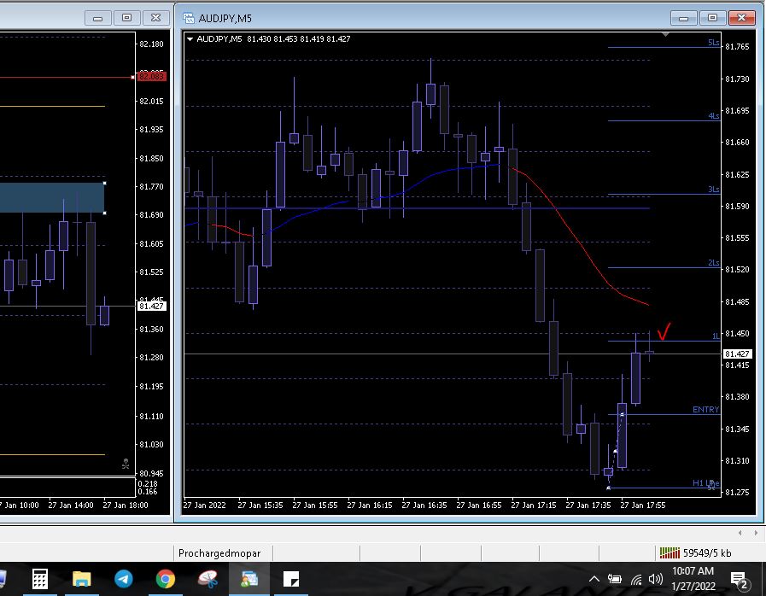Image resolution: width=766 pixels, height=596 pixels.
Task: Launch Telegram from the taskbar
Action: coord(124,579)
